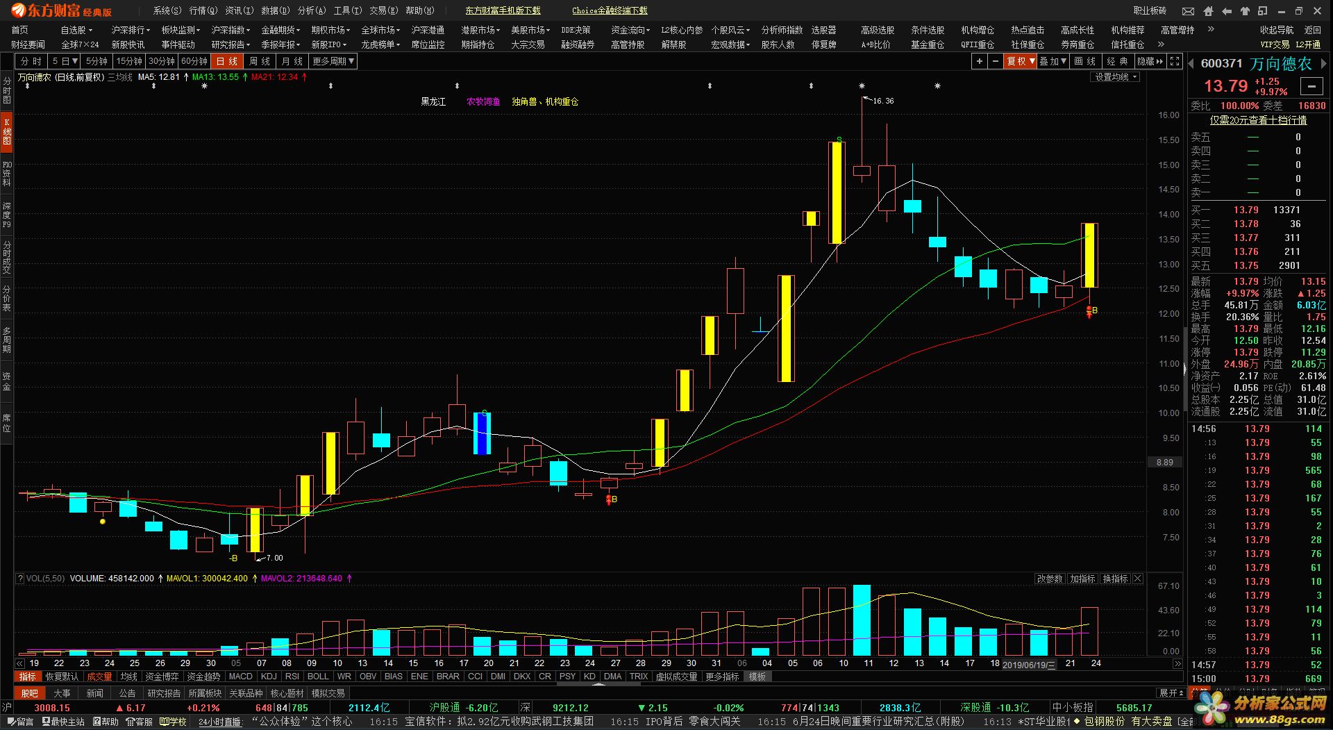
Task: Click the 8.89 price axis marker
Action: coord(1164,463)
